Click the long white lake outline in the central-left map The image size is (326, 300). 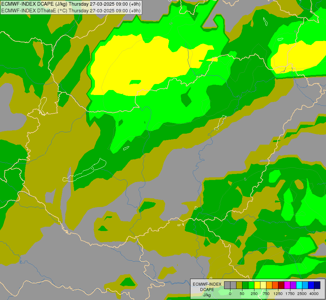click(x=85, y=170)
